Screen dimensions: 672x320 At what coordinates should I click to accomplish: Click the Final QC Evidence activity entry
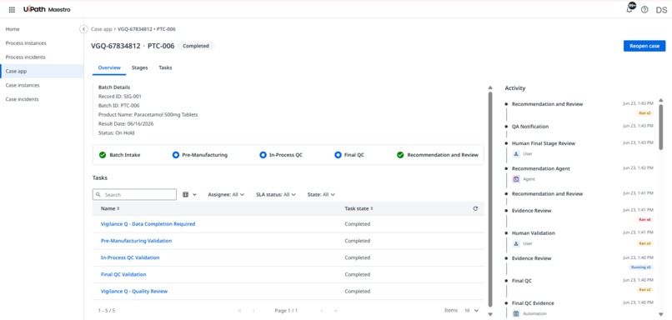533,302
